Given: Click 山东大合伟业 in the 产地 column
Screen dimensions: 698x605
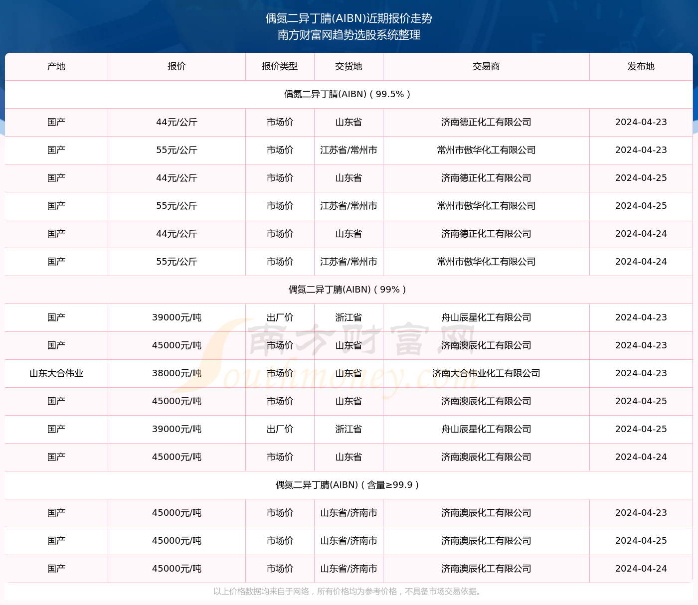Looking at the screenshot, I should [56, 373].
